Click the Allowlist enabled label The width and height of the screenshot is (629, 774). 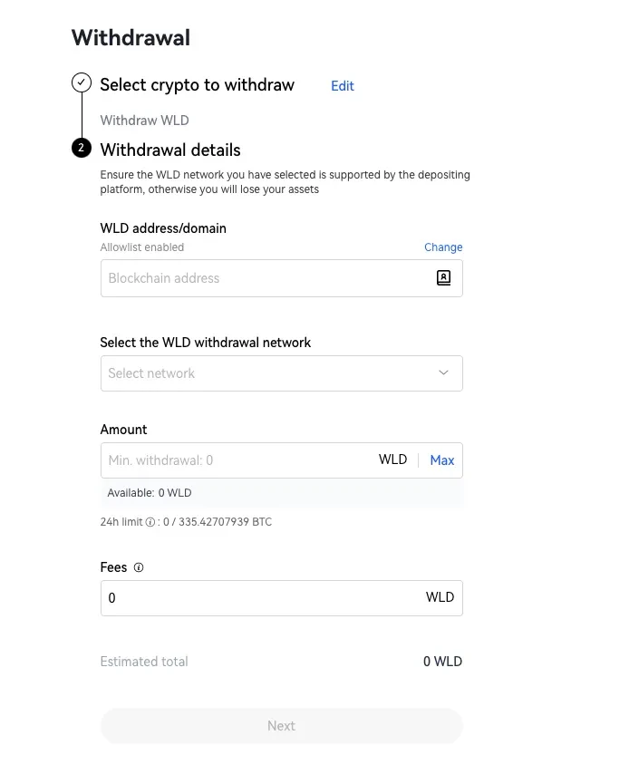[141, 247]
